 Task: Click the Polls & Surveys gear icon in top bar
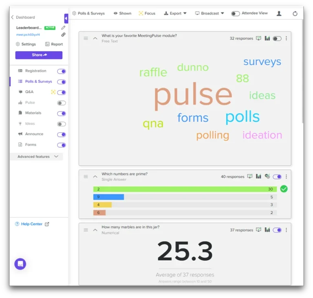74,13
